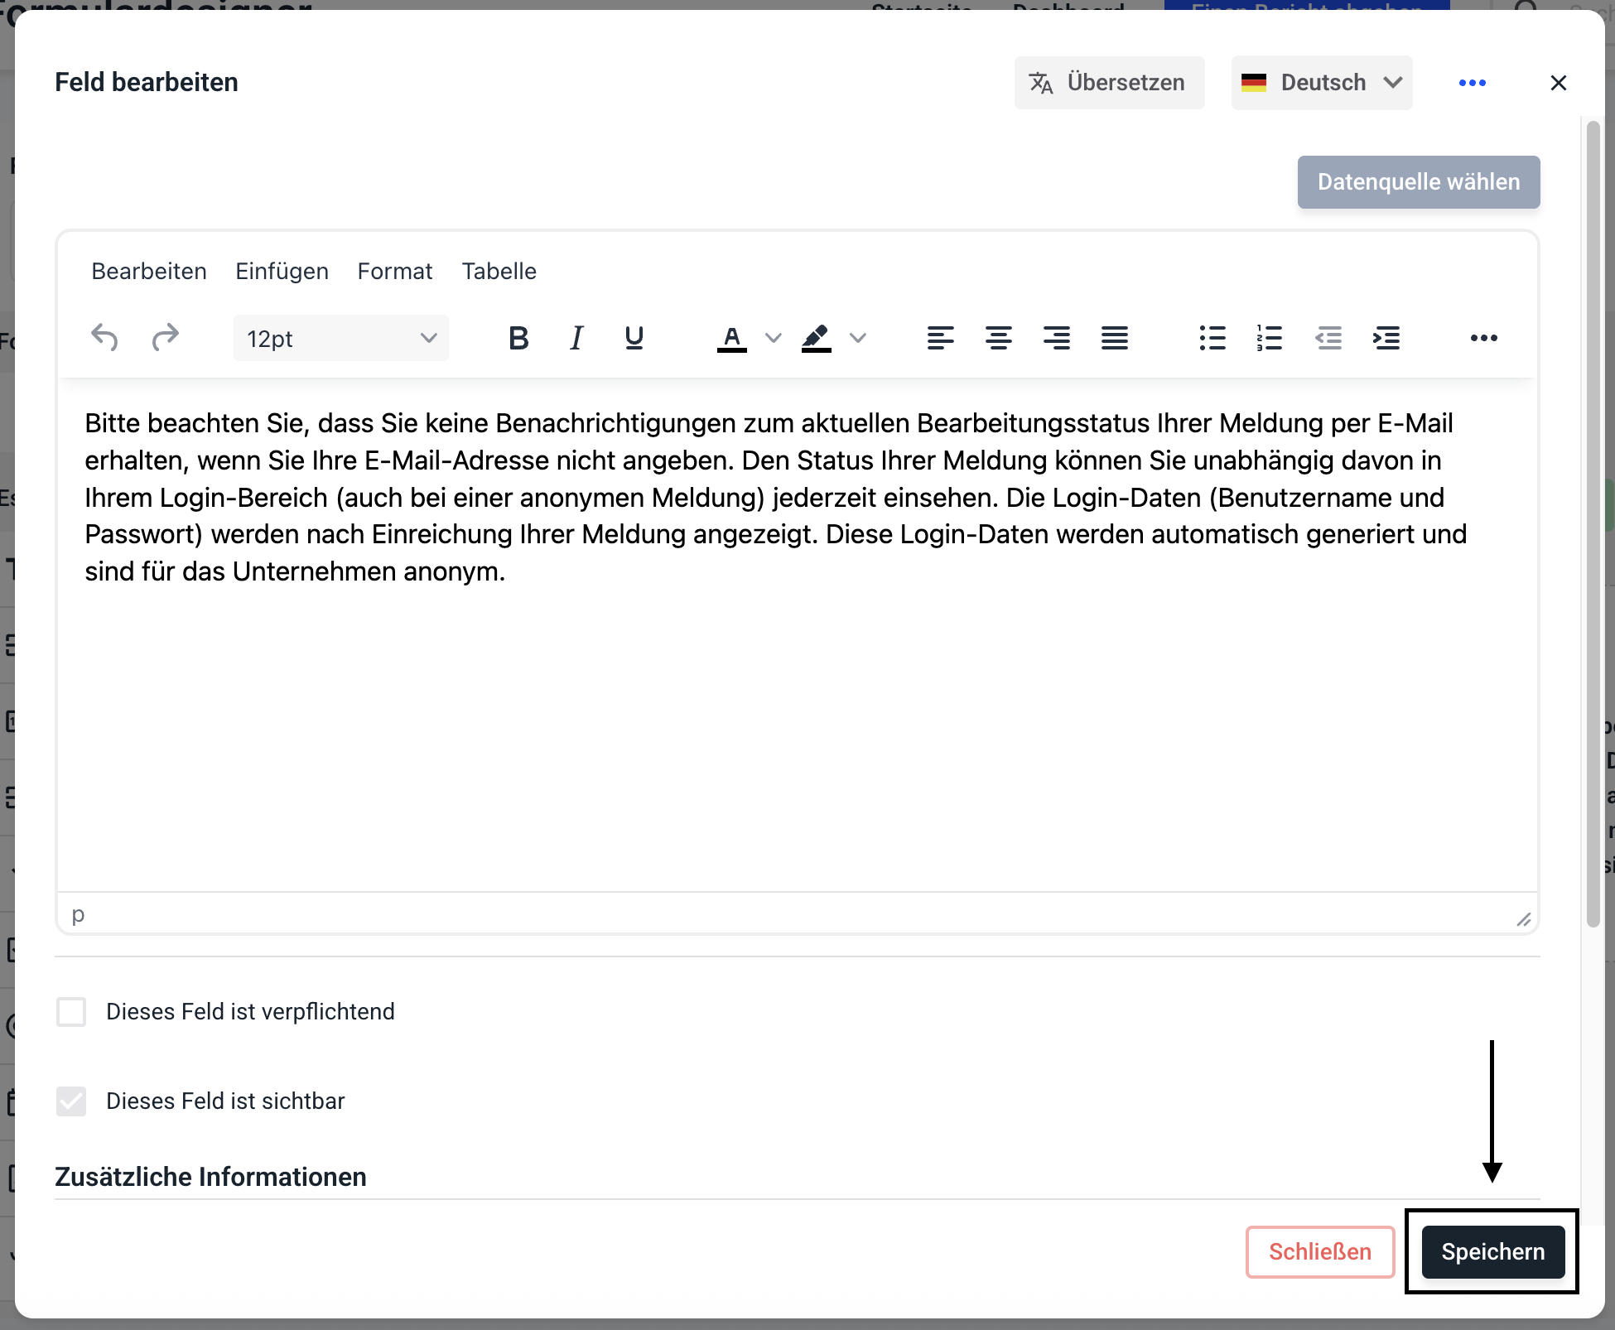
Task: Open the 12pt font size dropdown
Action: coord(341,338)
